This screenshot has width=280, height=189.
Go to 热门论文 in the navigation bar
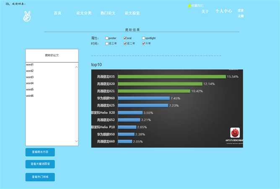[x=108, y=13]
